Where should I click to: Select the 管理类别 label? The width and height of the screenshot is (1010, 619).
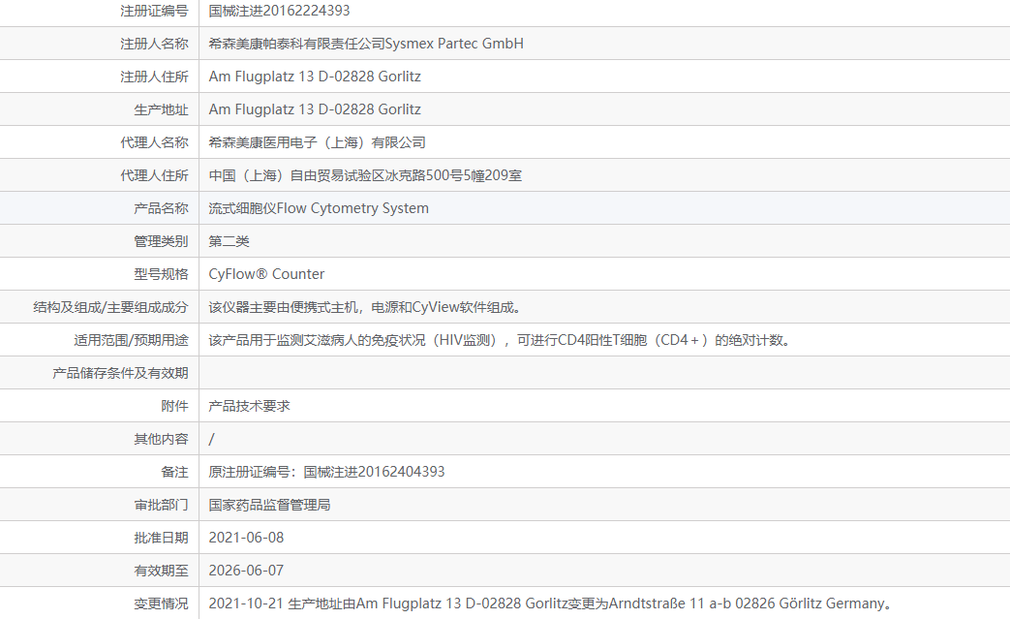click(161, 241)
